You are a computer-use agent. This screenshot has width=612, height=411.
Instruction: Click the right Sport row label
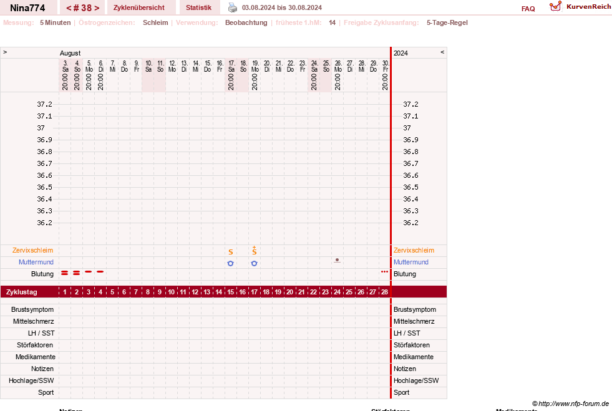point(401,392)
